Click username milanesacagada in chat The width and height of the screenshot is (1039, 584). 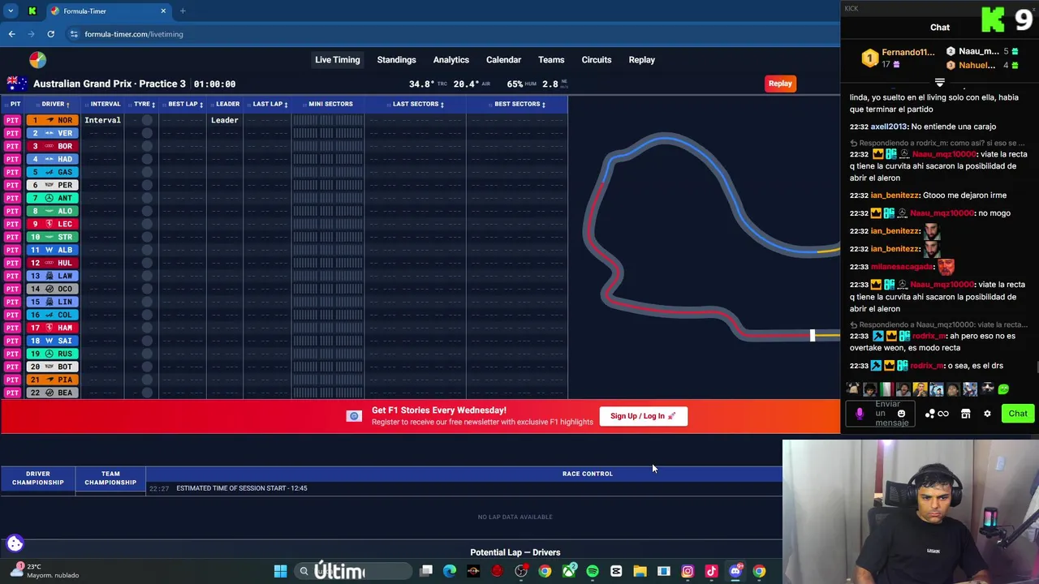point(901,267)
